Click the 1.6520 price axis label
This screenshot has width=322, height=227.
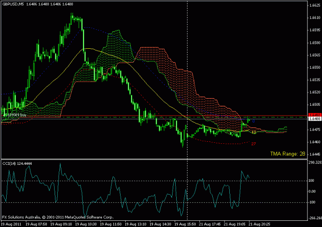click(x=315, y=92)
